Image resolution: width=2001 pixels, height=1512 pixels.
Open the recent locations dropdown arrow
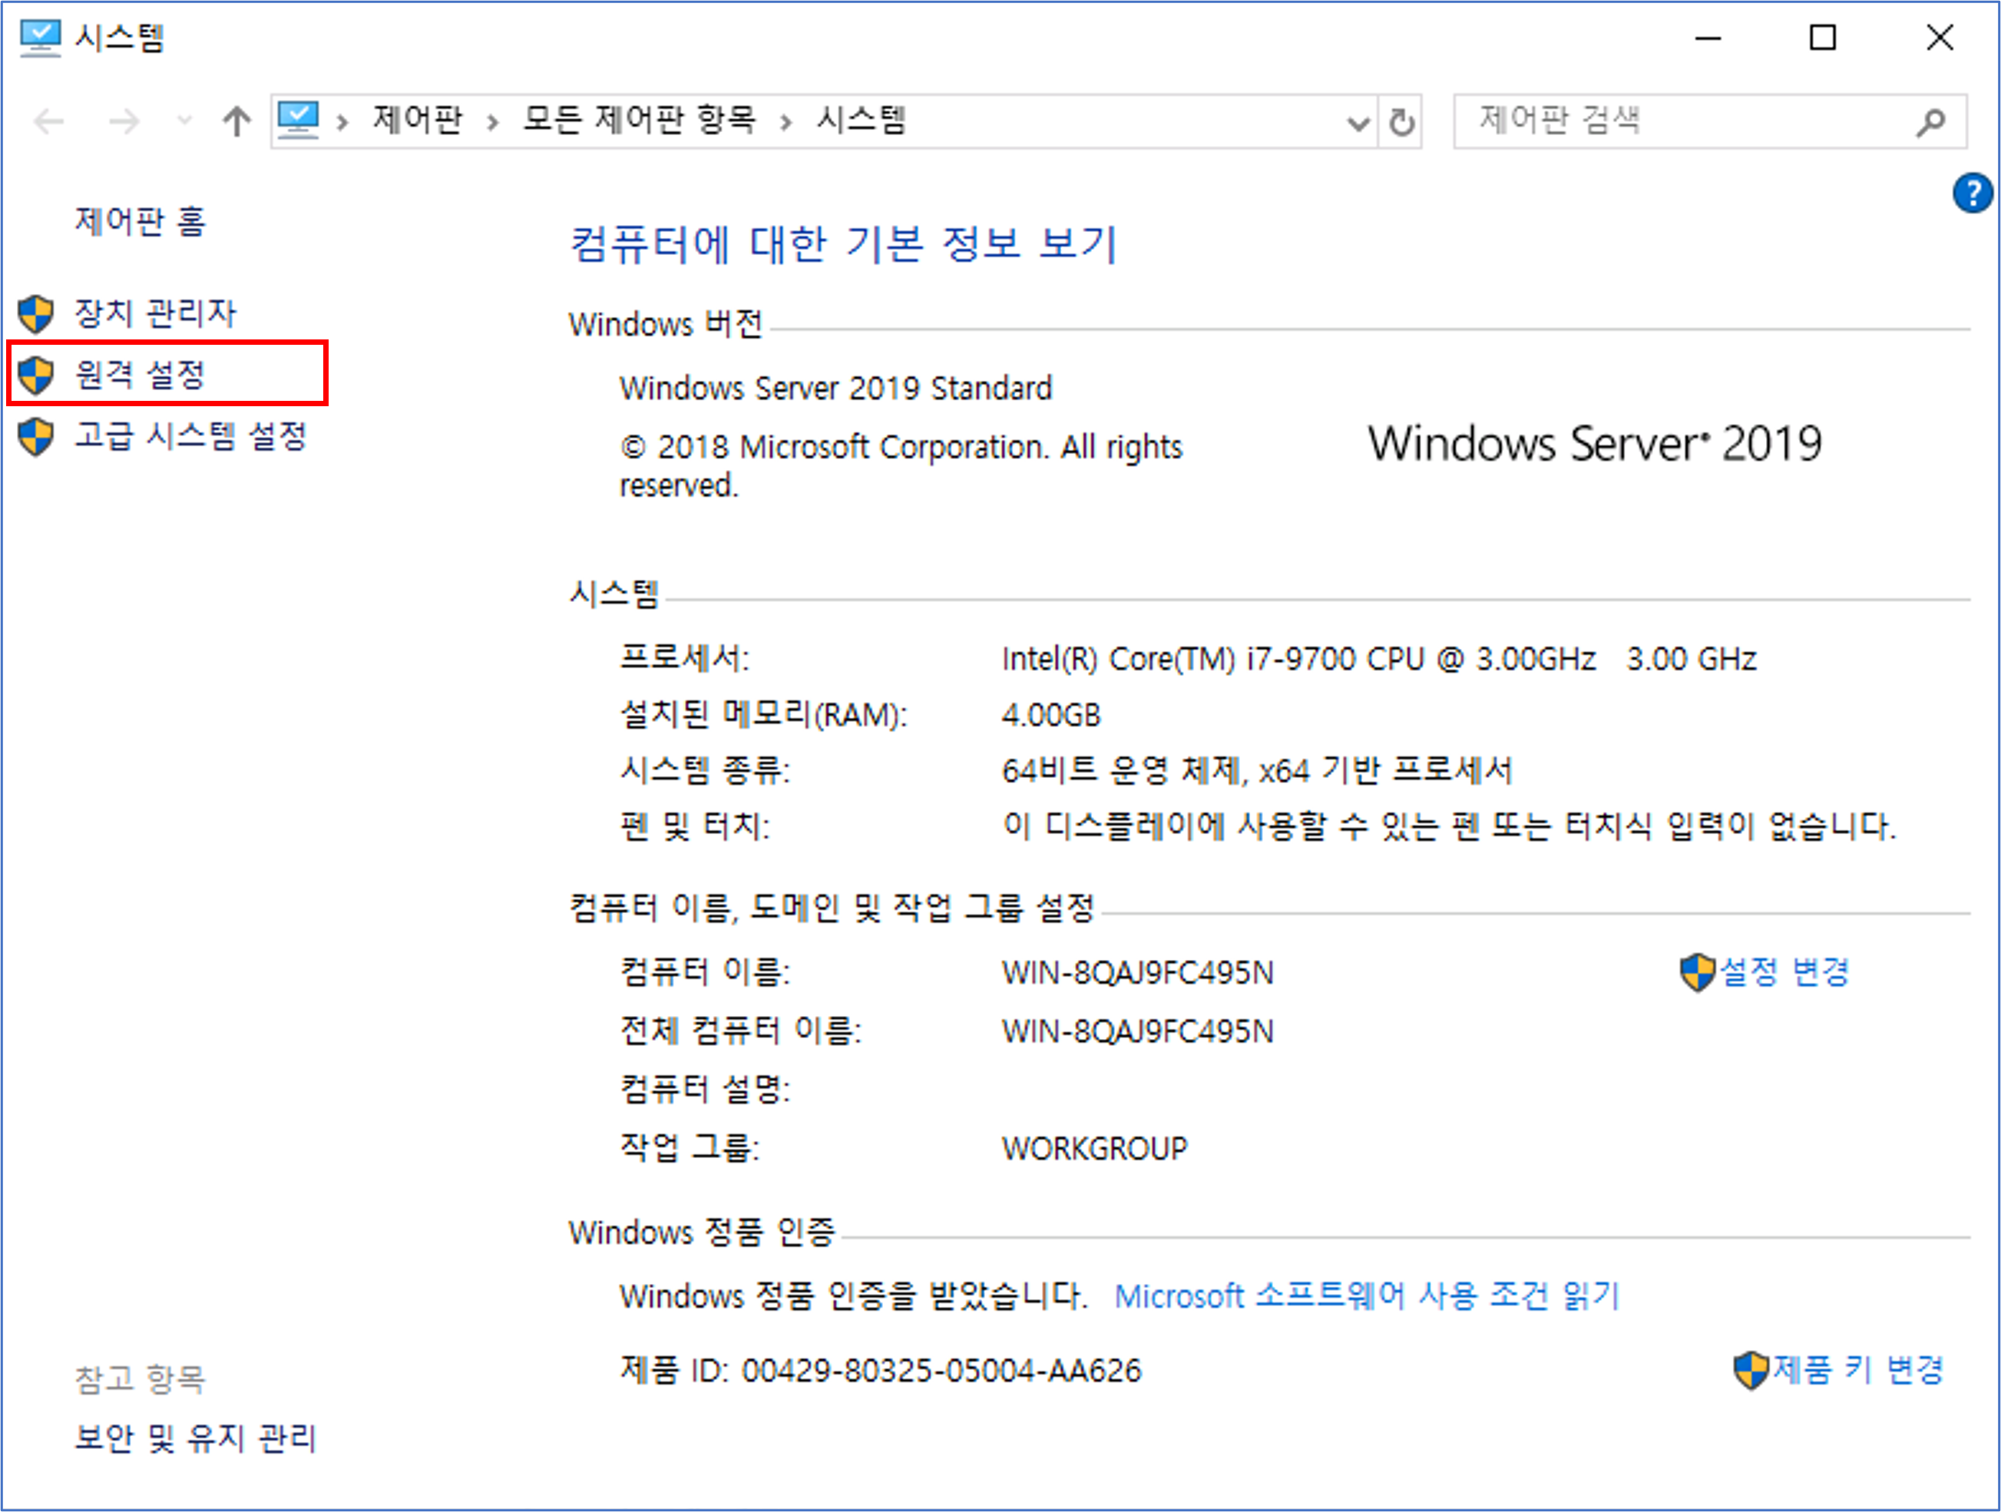pos(184,121)
